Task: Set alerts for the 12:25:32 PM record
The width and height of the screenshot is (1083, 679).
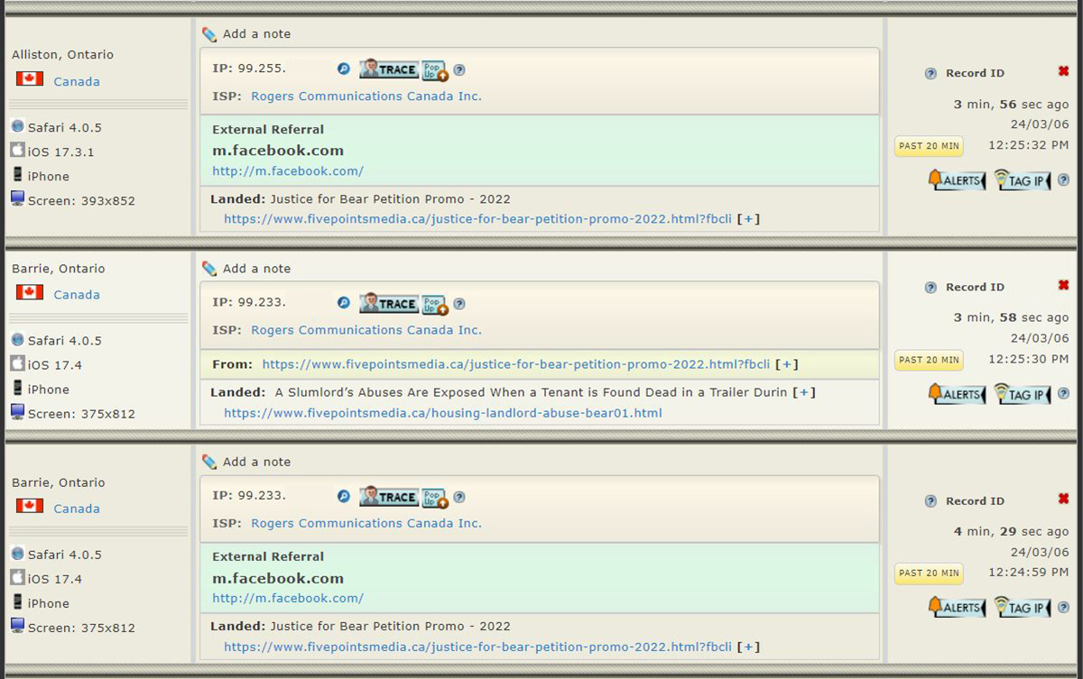Action: coord(957,180)
